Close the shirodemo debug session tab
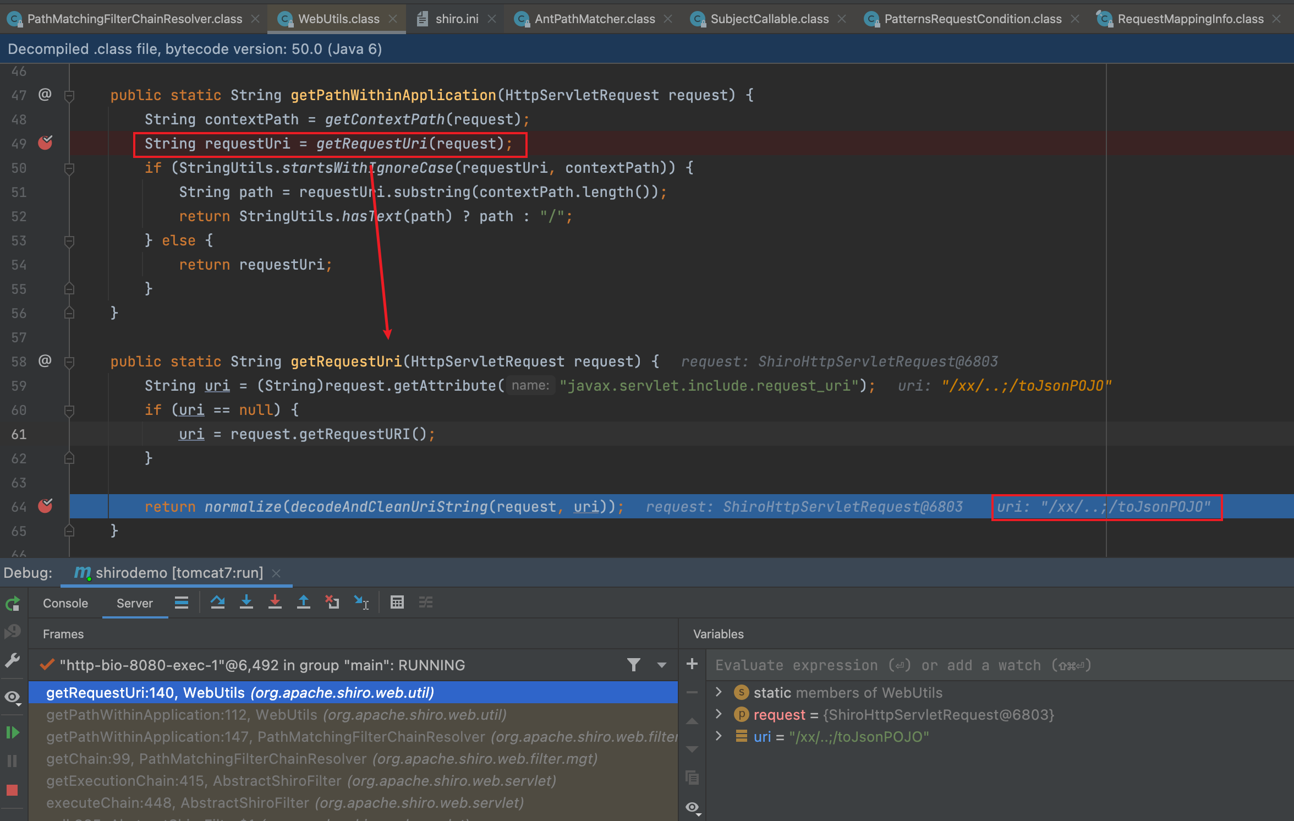The image size is (1294, 821). pos(276,573)
